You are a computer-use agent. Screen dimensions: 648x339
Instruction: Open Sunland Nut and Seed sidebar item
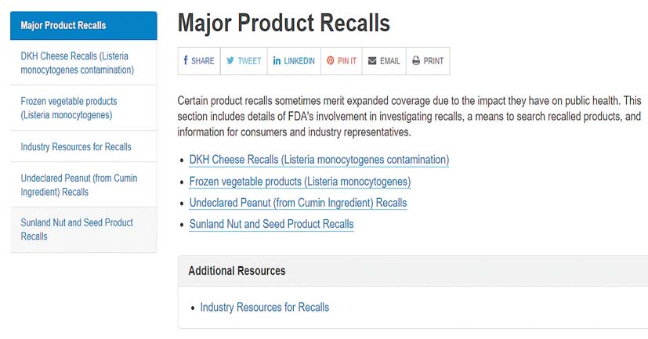click(x=77, y=229)
